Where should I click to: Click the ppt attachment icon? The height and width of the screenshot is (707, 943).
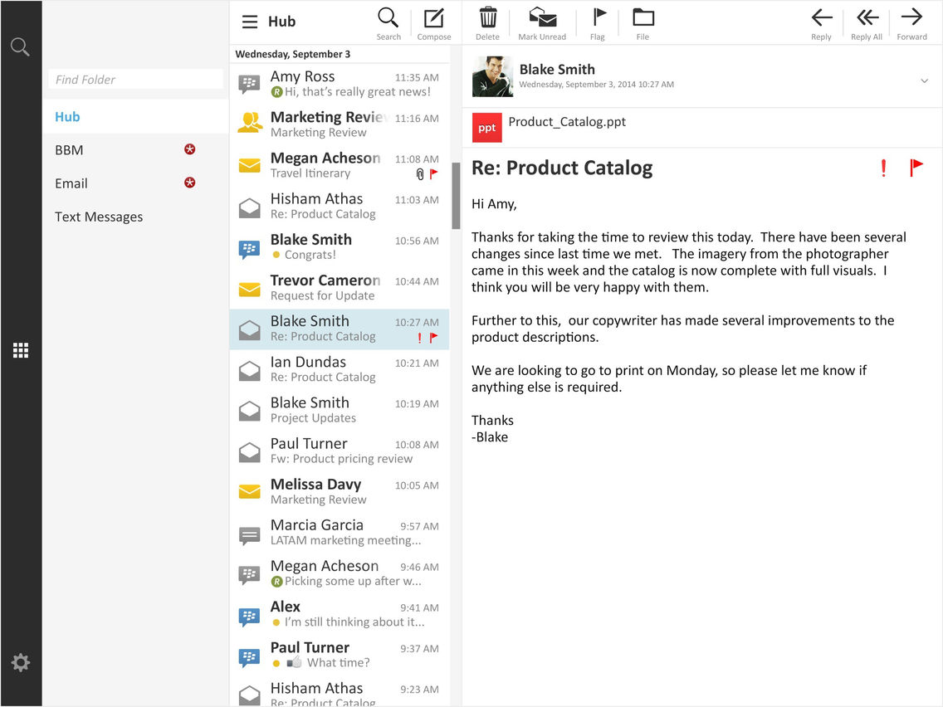pos(486,128)
